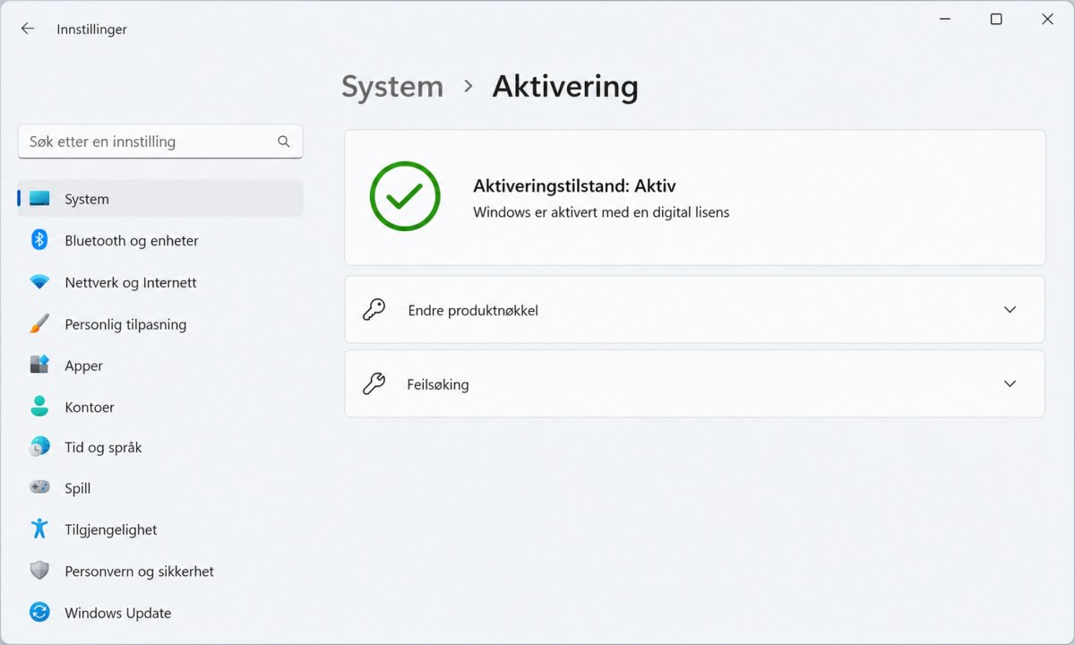This screenshot has height=645, width=1075.
Task: Close the Innstillinger window
Action: (x=1047, y=19)
